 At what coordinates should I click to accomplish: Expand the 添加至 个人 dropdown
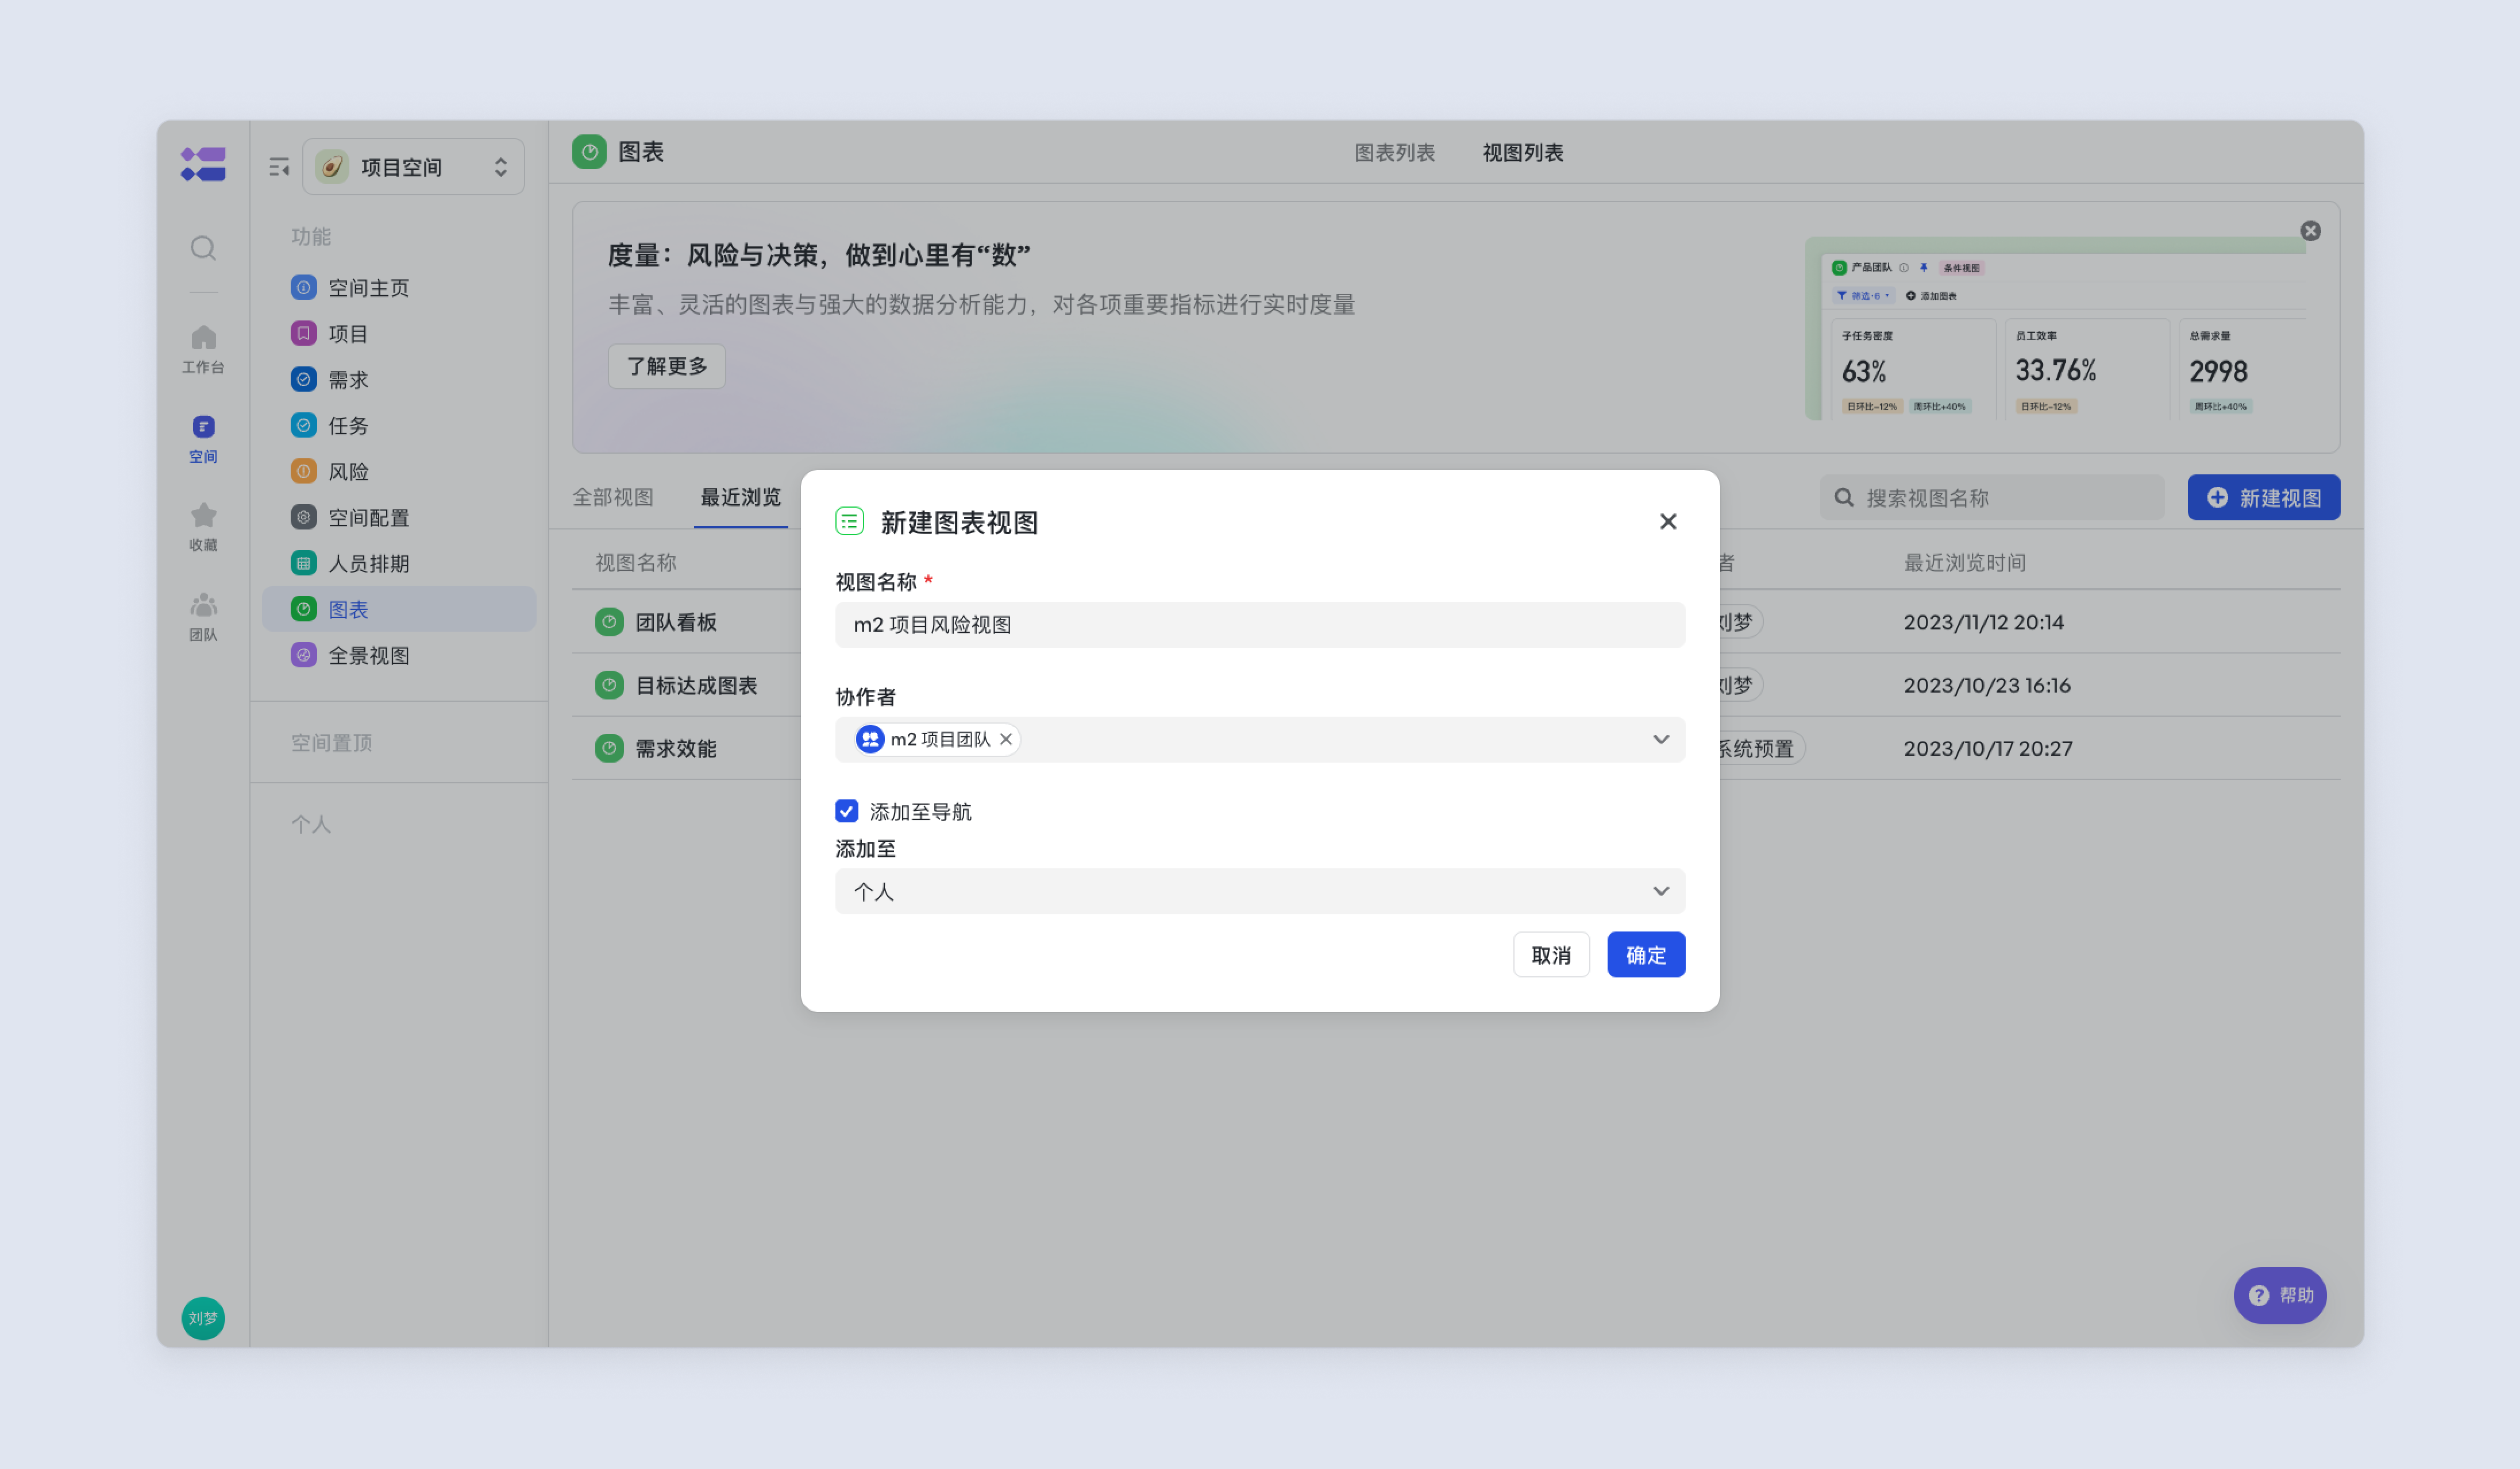pyautogui.click(x=1259, y=891)
